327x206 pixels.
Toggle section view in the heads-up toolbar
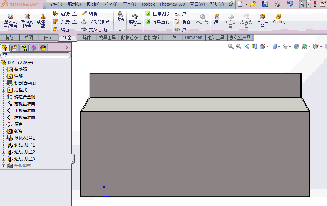point(255,46)
